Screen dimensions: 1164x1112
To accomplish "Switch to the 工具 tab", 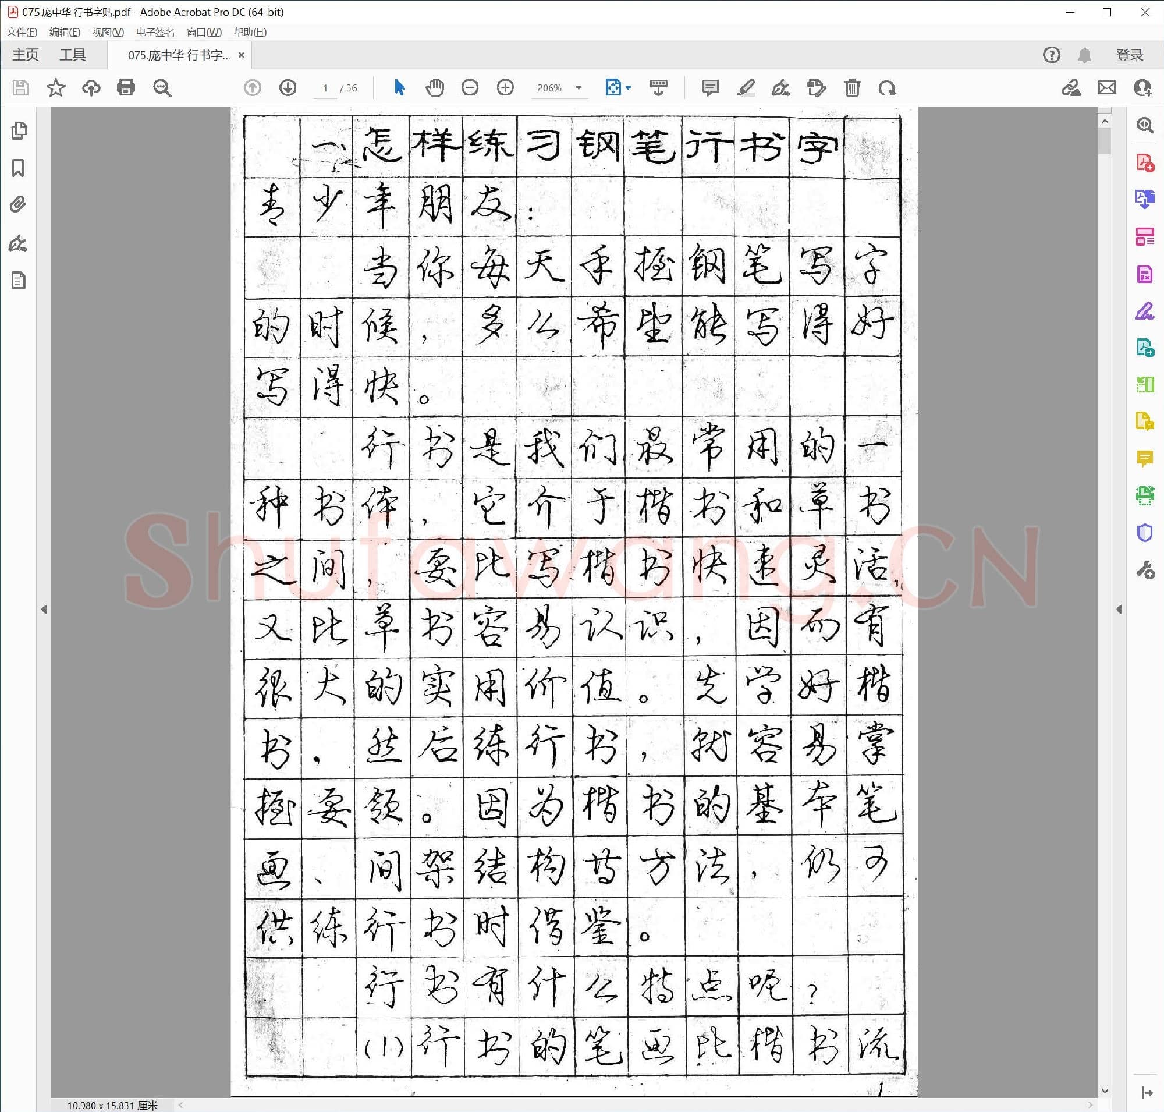I will tap(74, 55).
